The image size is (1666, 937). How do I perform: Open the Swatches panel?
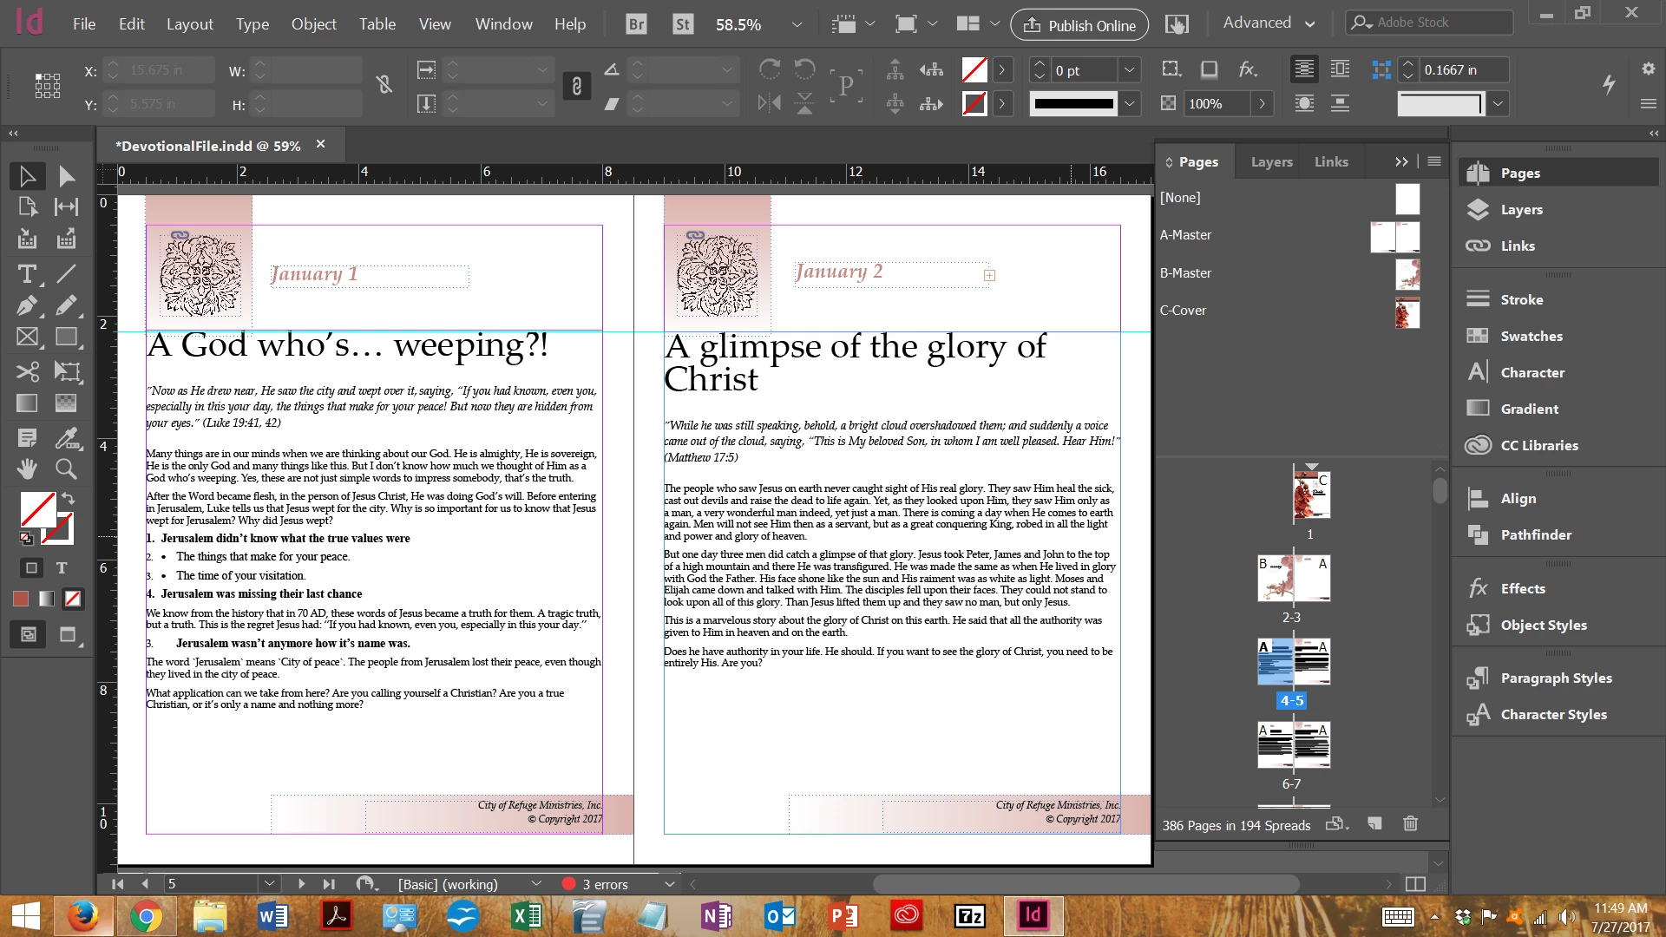pyautogui.click(x=1531, y=336)
